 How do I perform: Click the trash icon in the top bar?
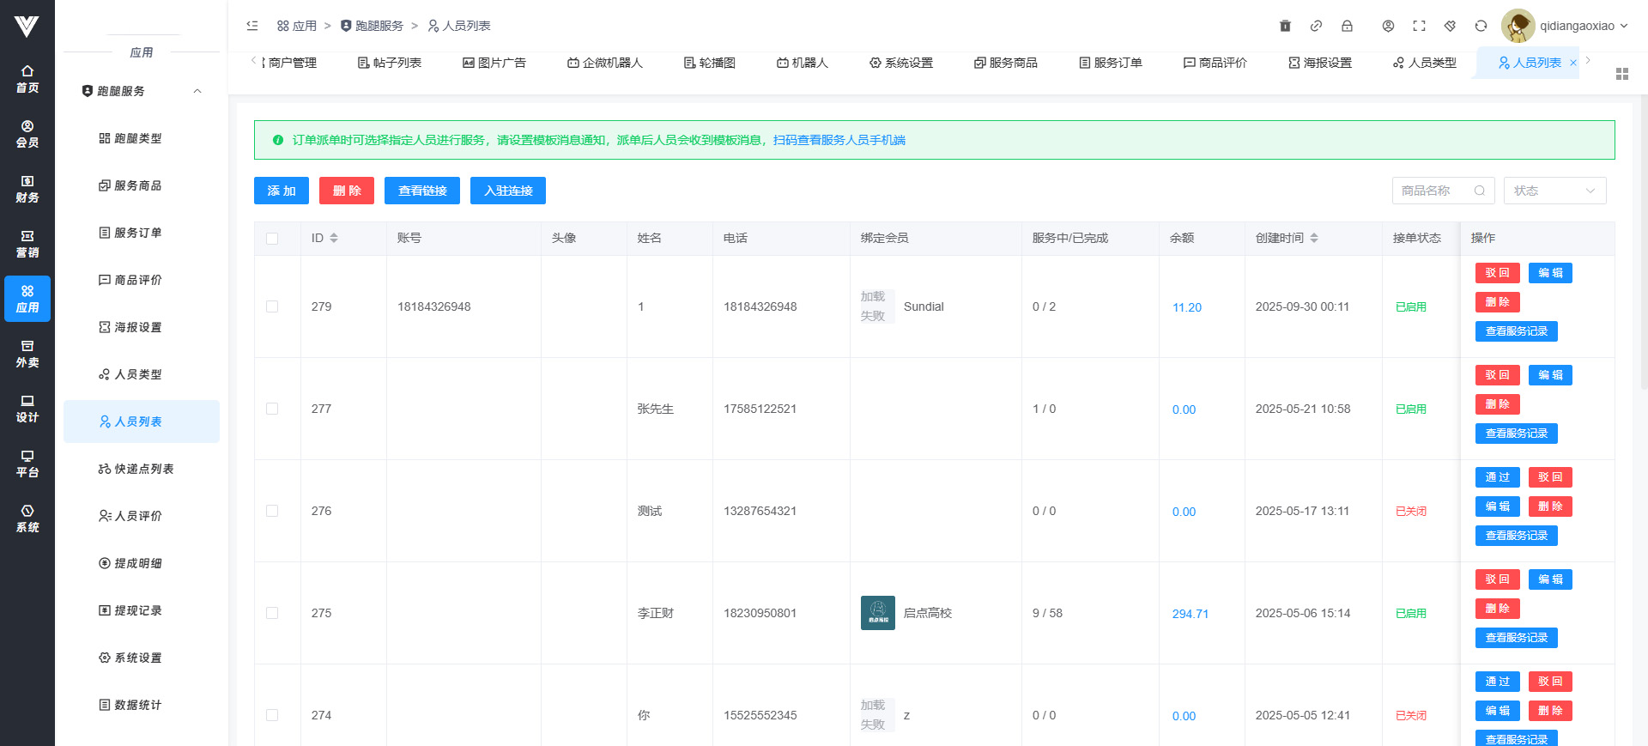1285,26
